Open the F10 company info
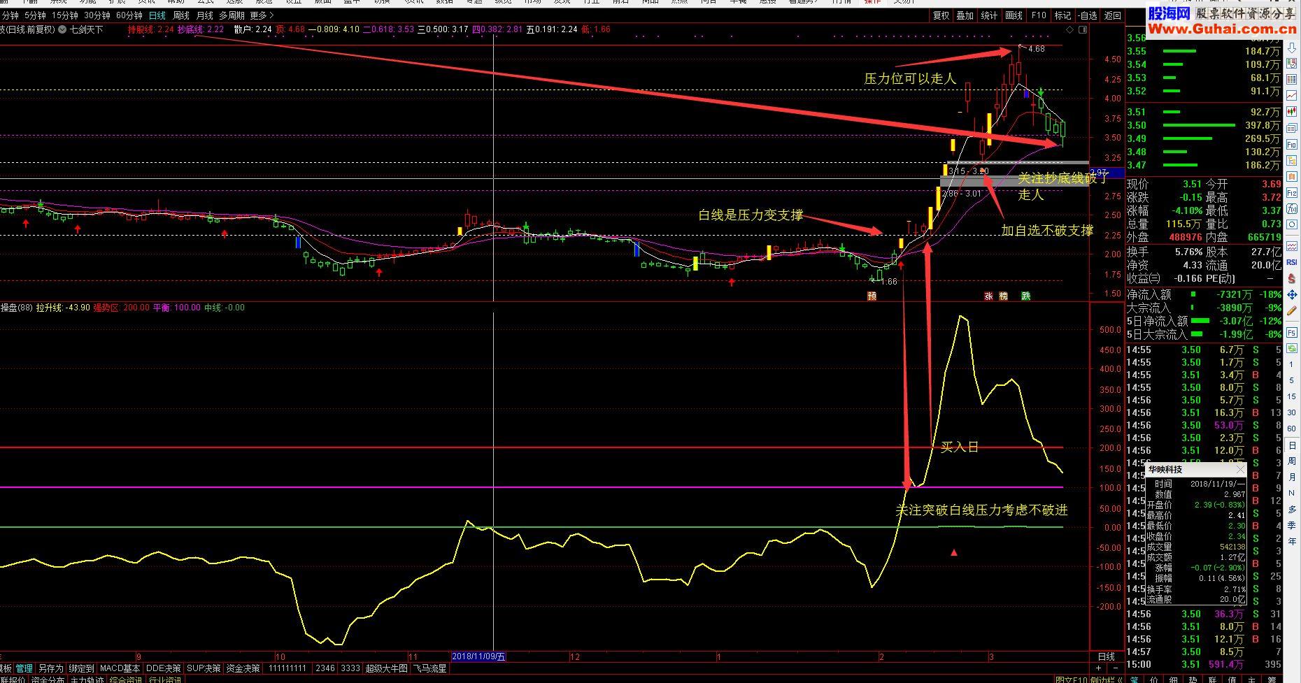The width and height of the screenshot is (1301, 683). [1039, 15]
